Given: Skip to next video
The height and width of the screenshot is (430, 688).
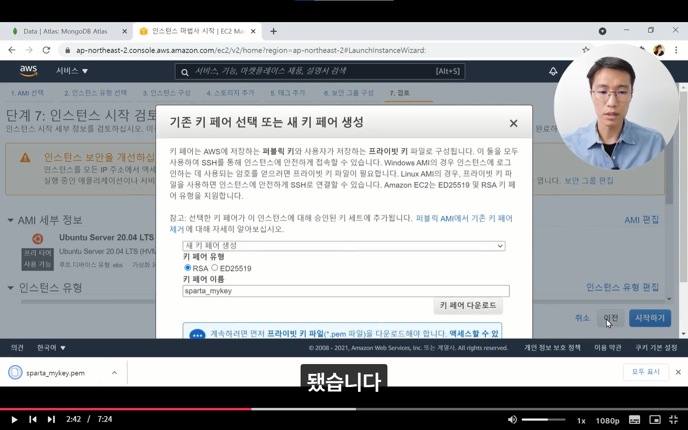Looking at the screenshot, I should (51, 419).
